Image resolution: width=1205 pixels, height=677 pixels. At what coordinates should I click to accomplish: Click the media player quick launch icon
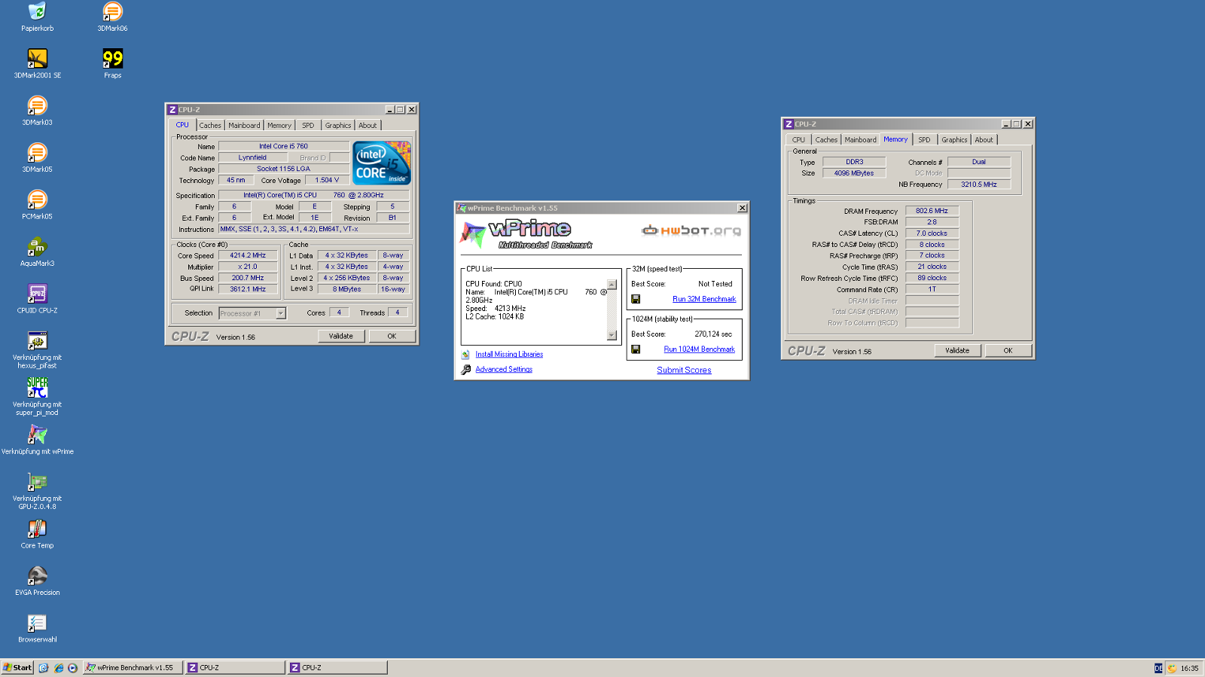72,668
